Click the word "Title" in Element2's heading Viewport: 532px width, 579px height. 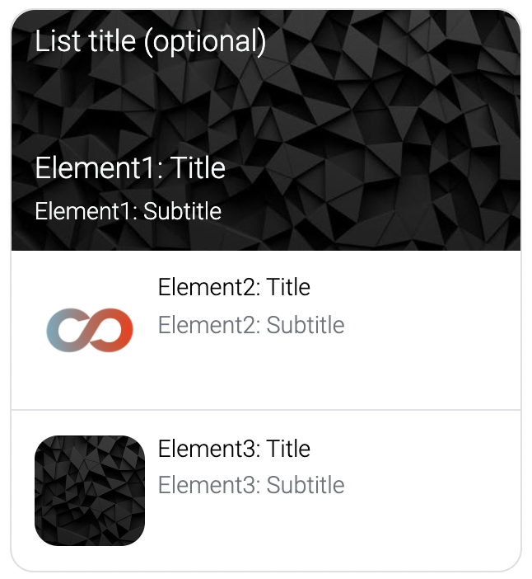[288, 287]
